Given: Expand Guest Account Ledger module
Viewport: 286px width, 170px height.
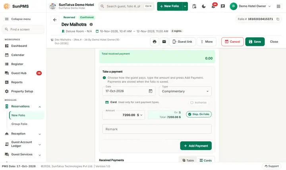Looking at the screenshot, I should click(x=40, y=145).
